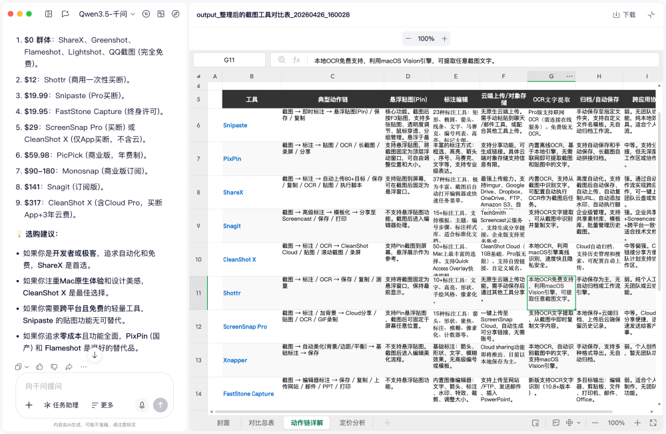
Task: Switch to the 定价分析 sheet tab
Action: (352, 423)
